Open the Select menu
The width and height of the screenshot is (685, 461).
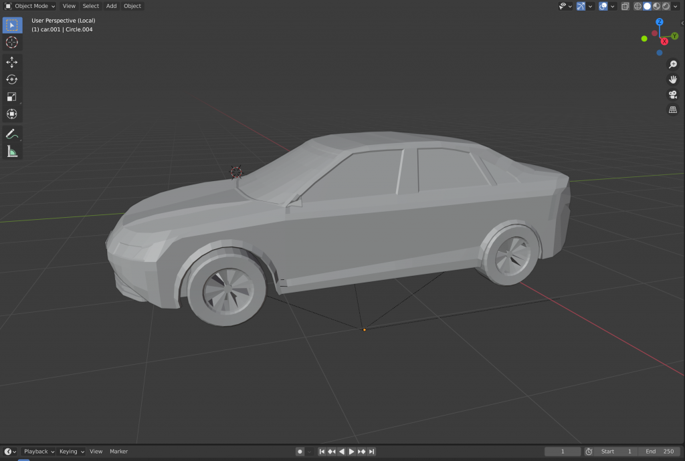(91, 6)
